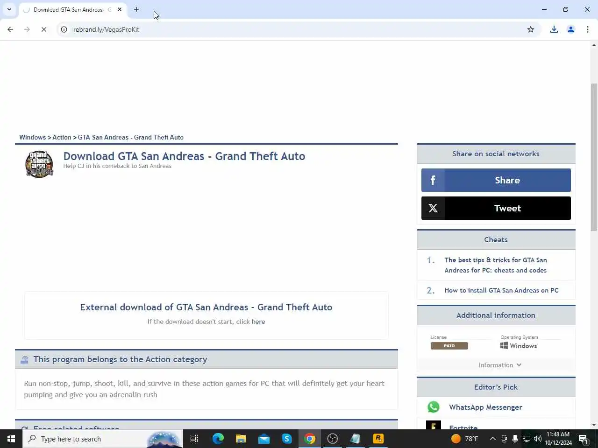The image size is (598, 448).
Task: Select the Download GTA San Andreas tab
Action: tap(72, 9)
